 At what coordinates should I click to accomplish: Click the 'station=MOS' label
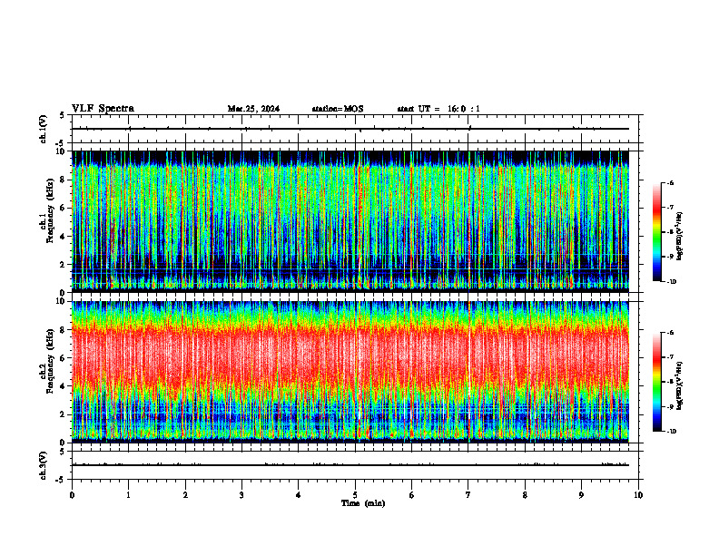tap(338, 109)
